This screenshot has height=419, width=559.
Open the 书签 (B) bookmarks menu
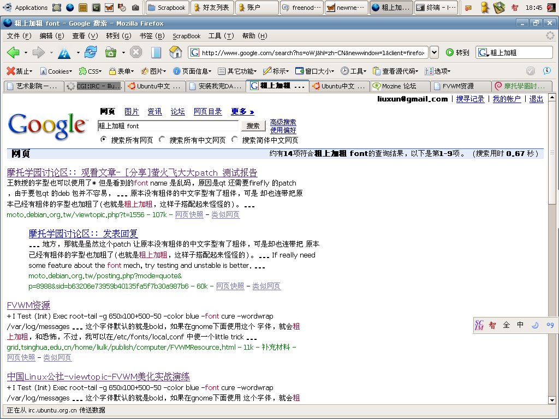[152, 36]
